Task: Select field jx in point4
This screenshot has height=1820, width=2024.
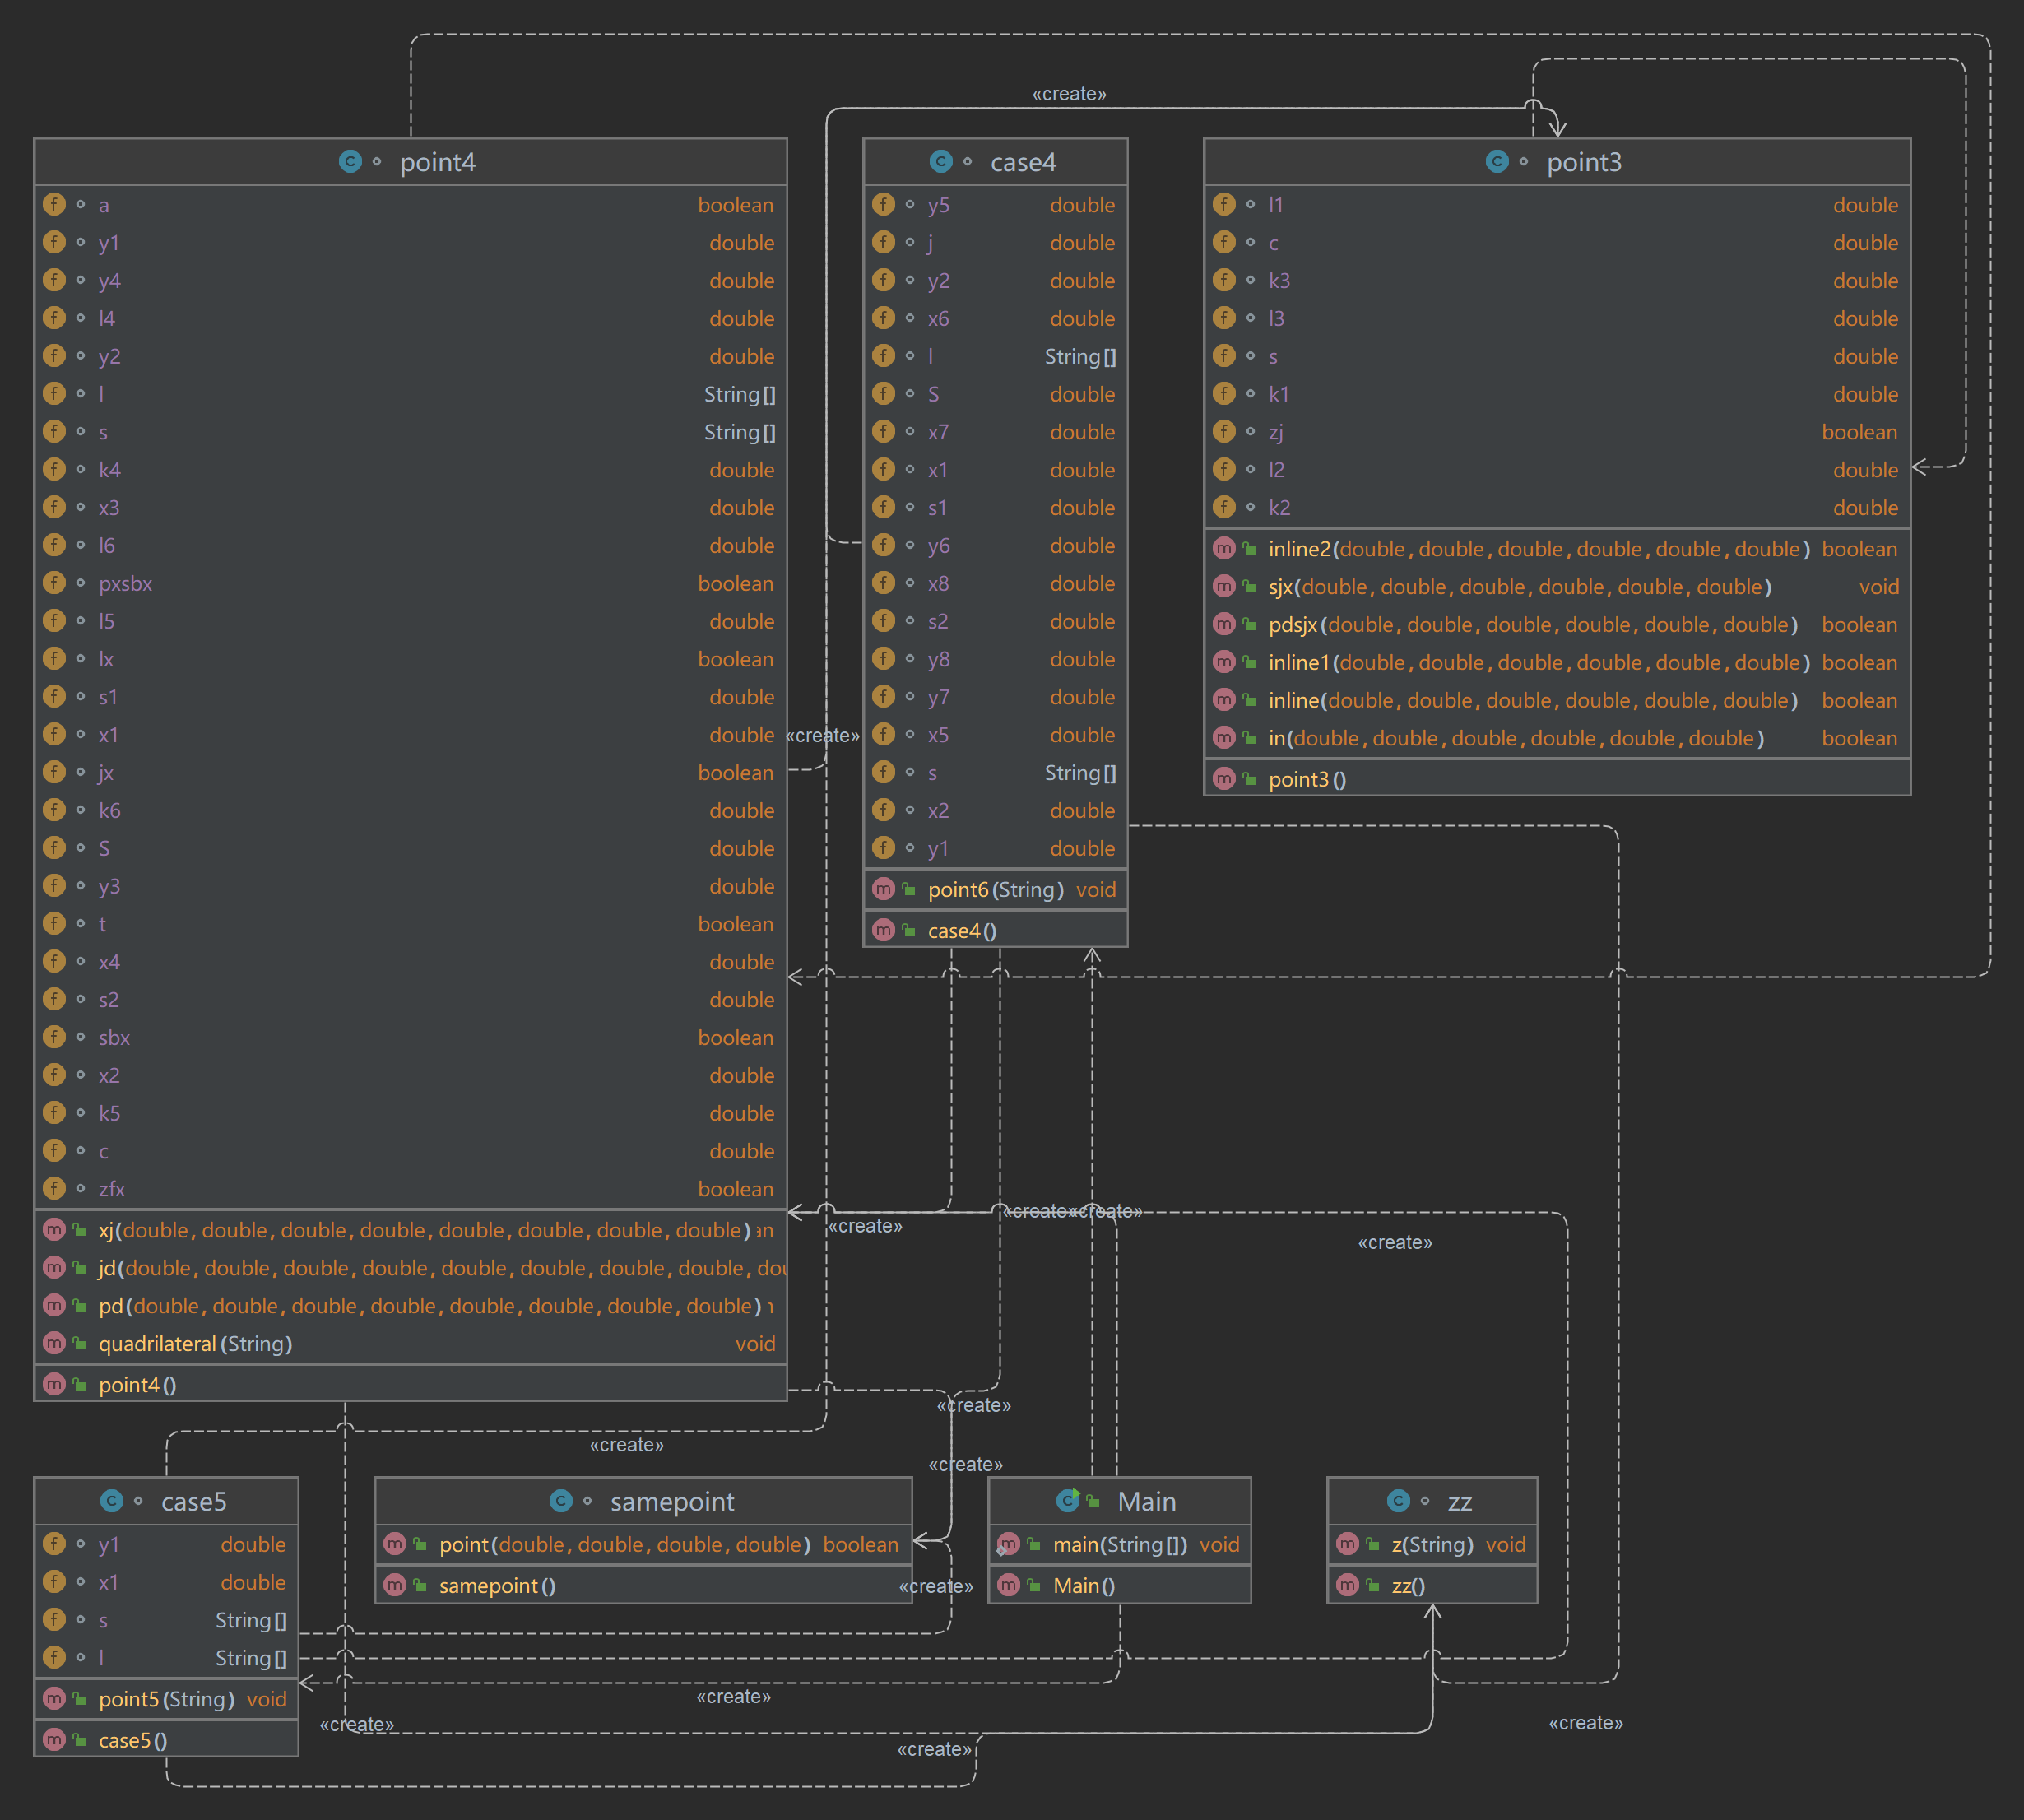Action: [x=410, y=772]
